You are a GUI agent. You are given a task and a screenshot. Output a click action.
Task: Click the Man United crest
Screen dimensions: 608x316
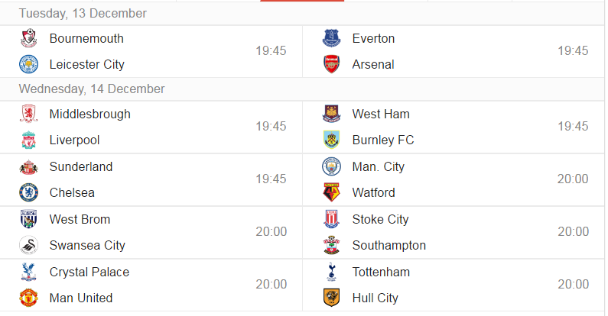(x=29, y=298)
